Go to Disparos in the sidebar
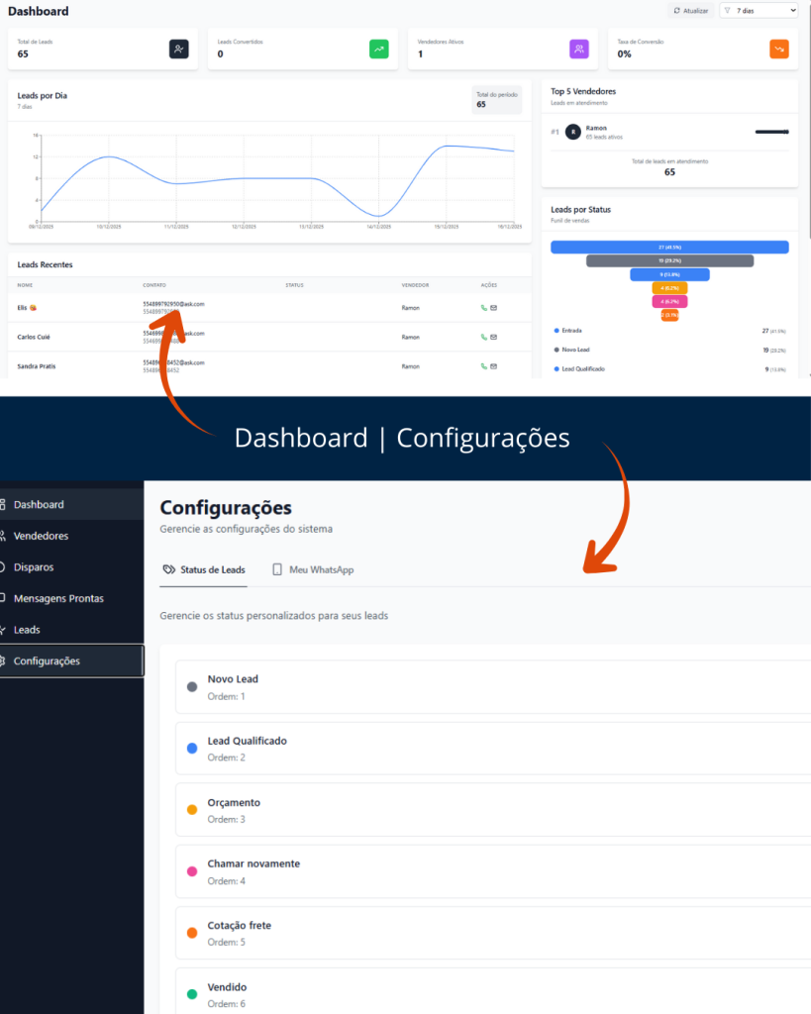The height and width of the screenshot is (1014, 811). [34, 567]
